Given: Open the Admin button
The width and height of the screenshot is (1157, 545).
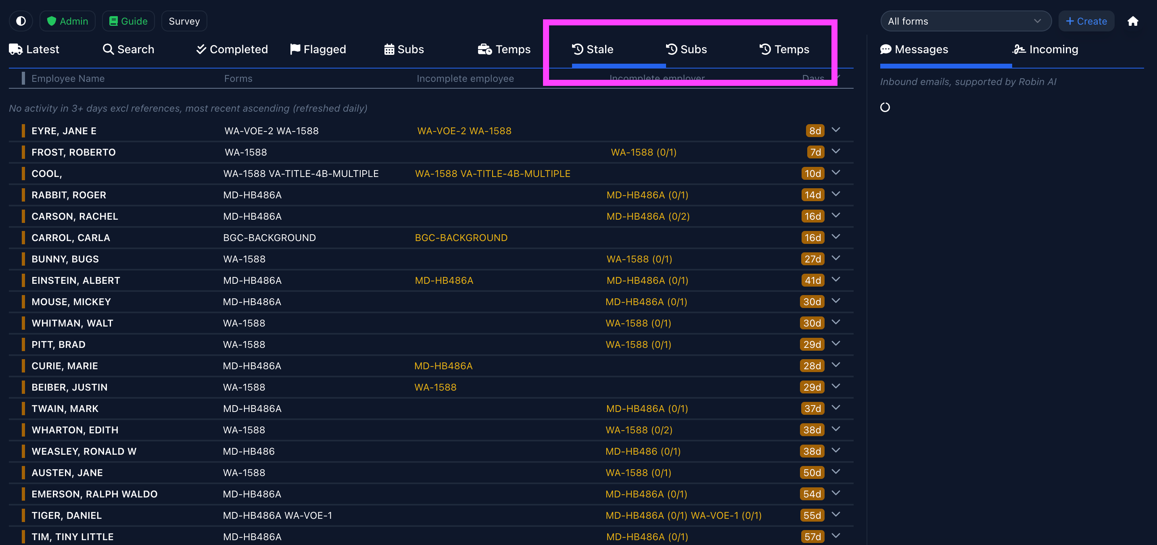Looking at the screenshot, I should click(x=67, y=21).
